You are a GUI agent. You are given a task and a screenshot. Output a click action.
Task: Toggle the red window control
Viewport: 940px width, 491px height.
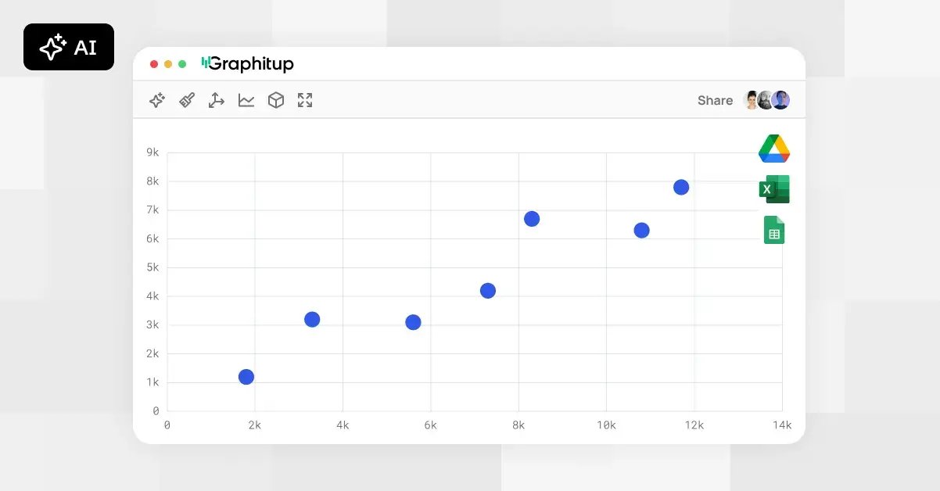coord(153,64)
